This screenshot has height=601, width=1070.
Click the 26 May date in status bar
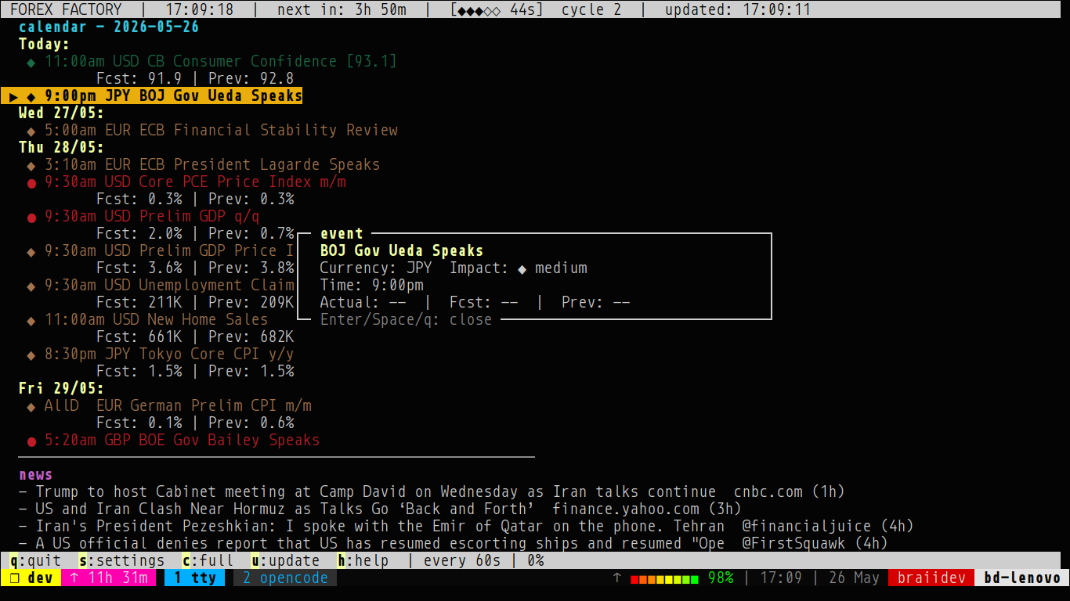(x=854, y=578)
